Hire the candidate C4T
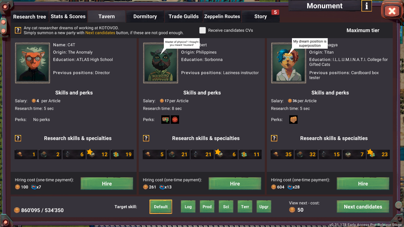Image resolution: width=404 pixels, height=227 pixels. click(x=107, y=184)
